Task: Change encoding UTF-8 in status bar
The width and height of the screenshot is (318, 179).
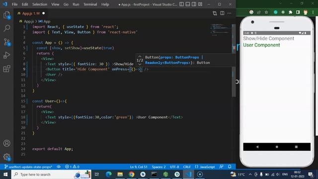Action: [174, 167]
